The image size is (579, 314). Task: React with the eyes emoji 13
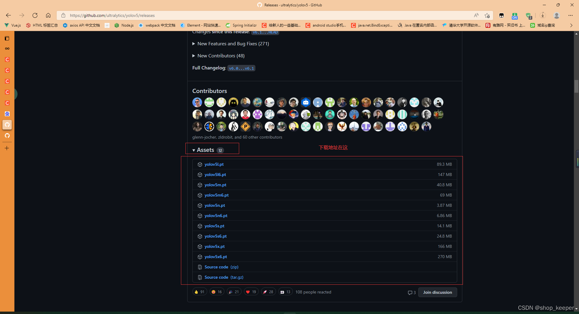(286, 292)
